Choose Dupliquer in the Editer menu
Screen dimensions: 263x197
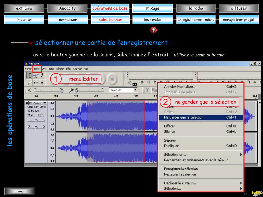[x=201, y=146]
